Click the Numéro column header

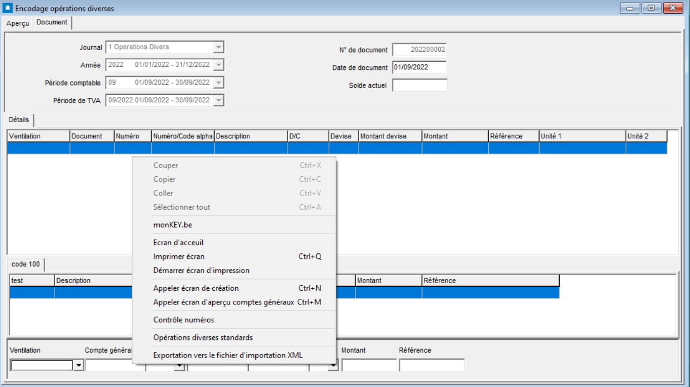click(x=133, y=136)
